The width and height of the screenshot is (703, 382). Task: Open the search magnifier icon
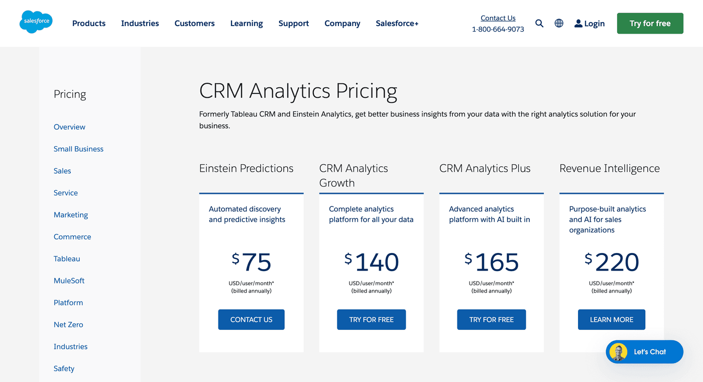pyautogui.click(x=539, y=23)
